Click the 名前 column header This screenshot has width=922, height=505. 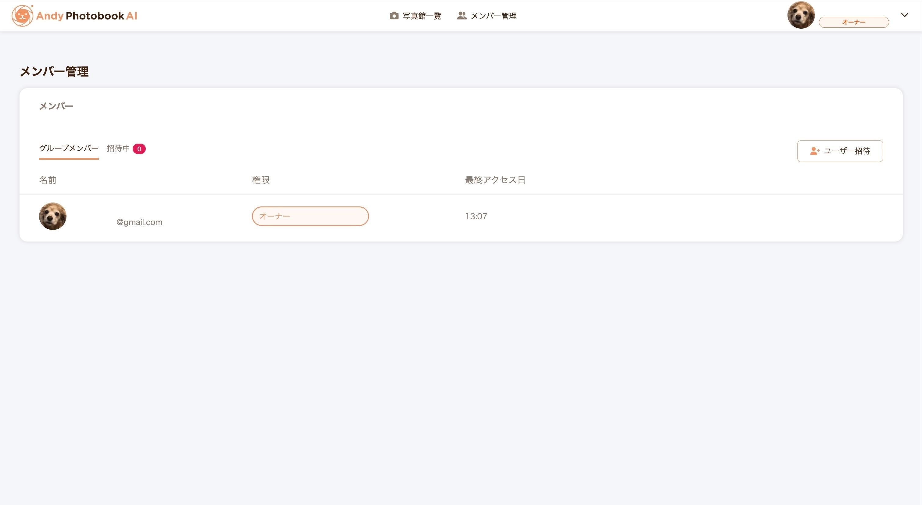point(48,180)
